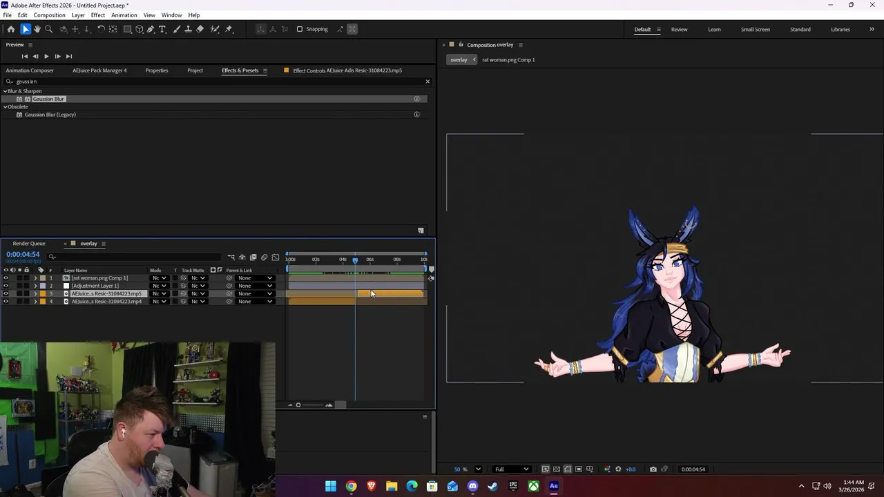Select the Roto Brush tool
884x497 pixels.
click(x=215, y=29)
